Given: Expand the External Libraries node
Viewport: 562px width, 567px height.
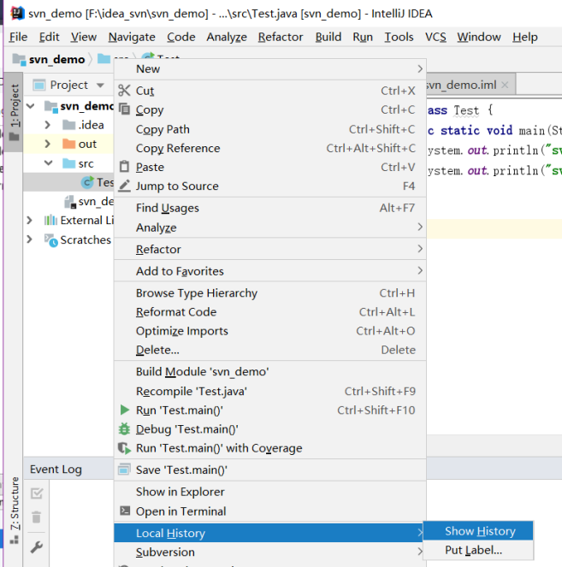Looking at the screenshot, I should pyautogui.click(x=29, y=220).
